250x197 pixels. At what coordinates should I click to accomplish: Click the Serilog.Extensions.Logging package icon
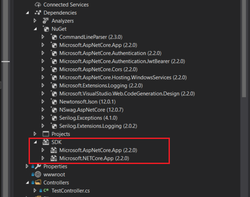click(x=54, y=126)
